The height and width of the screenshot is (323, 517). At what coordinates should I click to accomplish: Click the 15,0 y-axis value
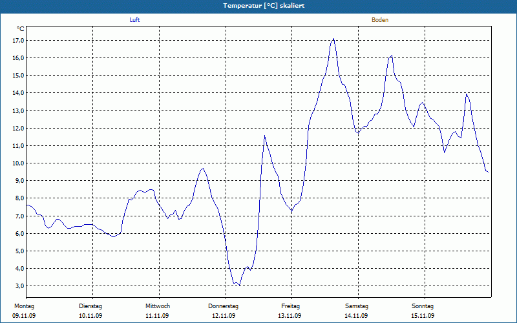(18, 76)
